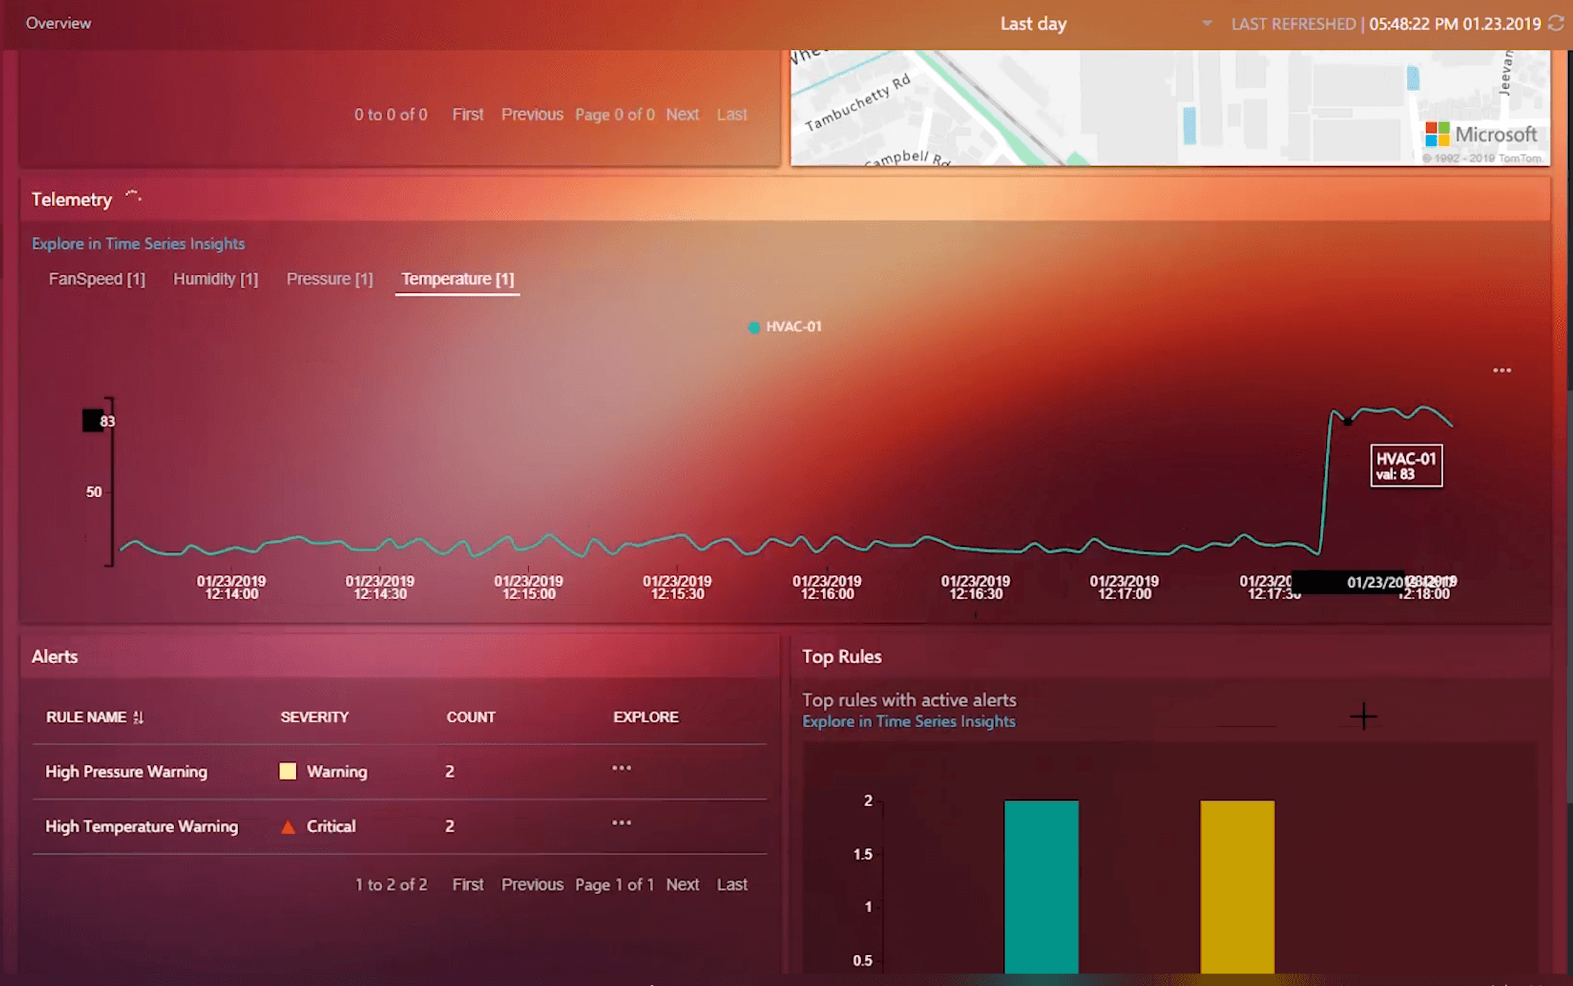
Task: Open Explore in Time Series Insights under Telemetry
Action: click(138, 244)
